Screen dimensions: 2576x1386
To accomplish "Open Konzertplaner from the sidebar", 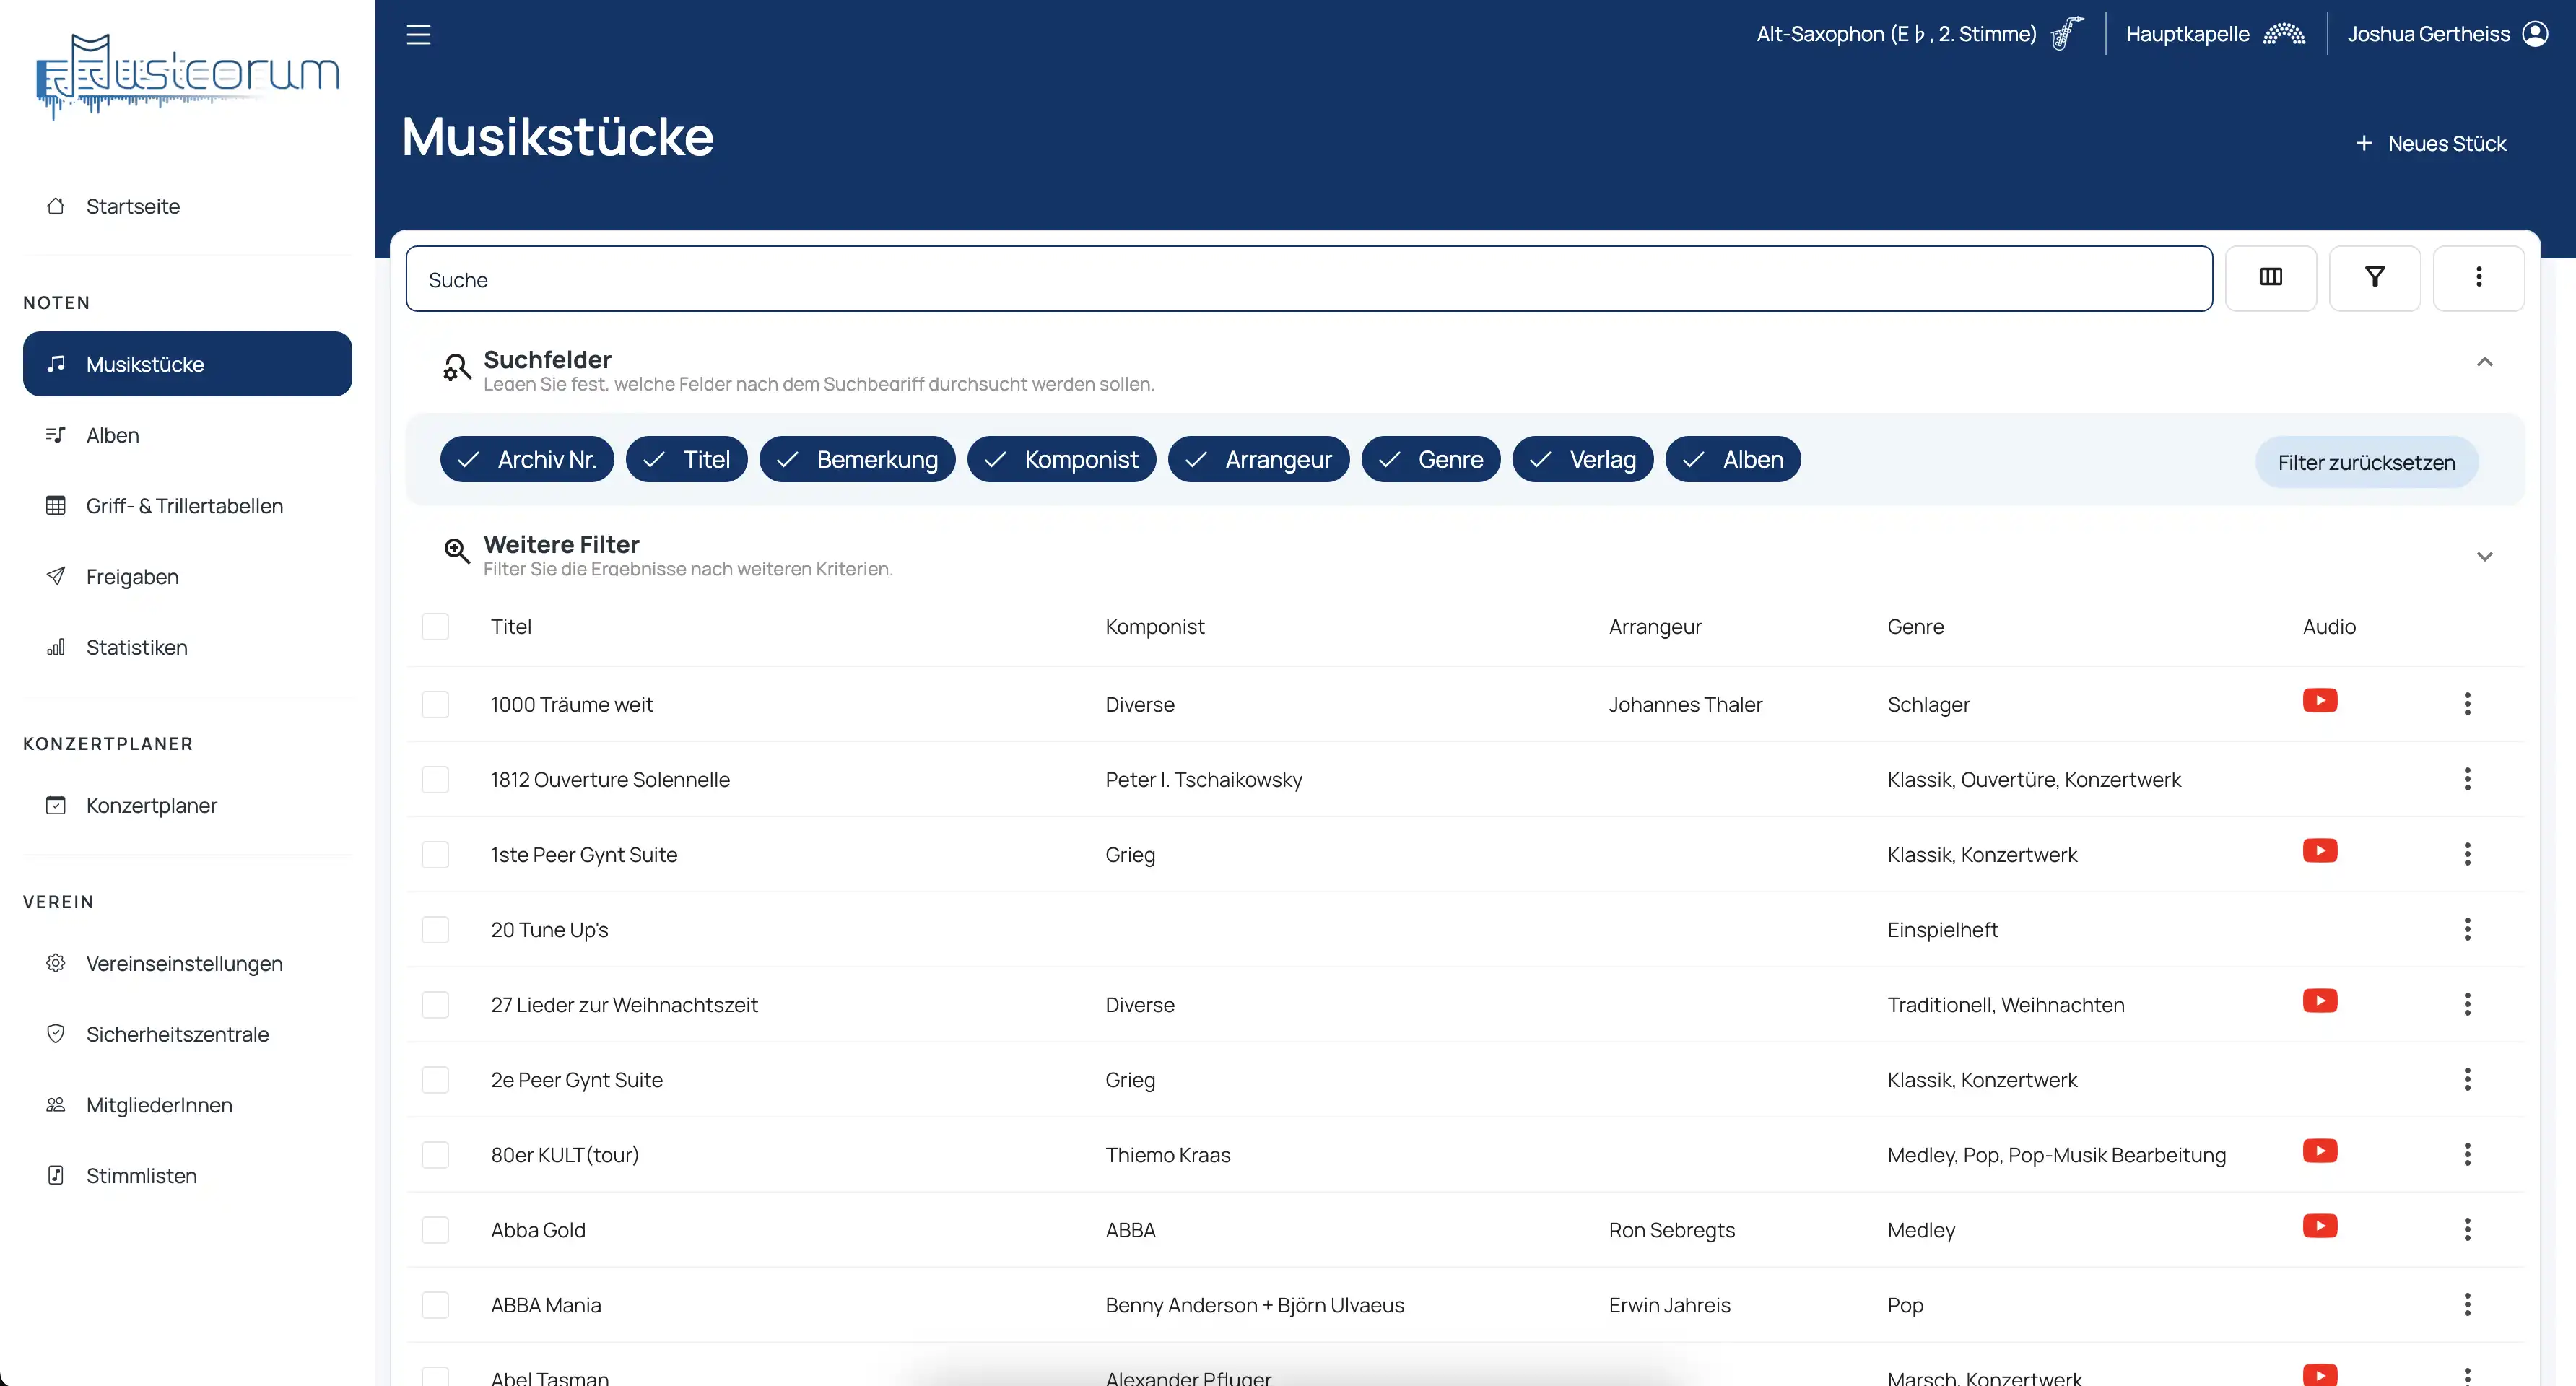I will (151, 805).
